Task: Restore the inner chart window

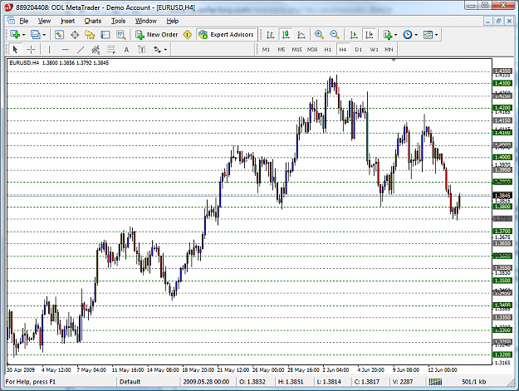Action: [498, 22]
